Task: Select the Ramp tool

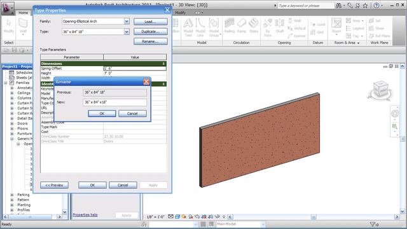Action: pyautogui.click(x=242, y=26)
